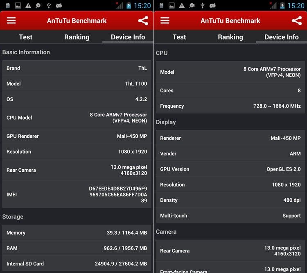Tap disc icon in left status bar
Image resolution: width=307 pixels, height=273 pixels.
point(38,5)
